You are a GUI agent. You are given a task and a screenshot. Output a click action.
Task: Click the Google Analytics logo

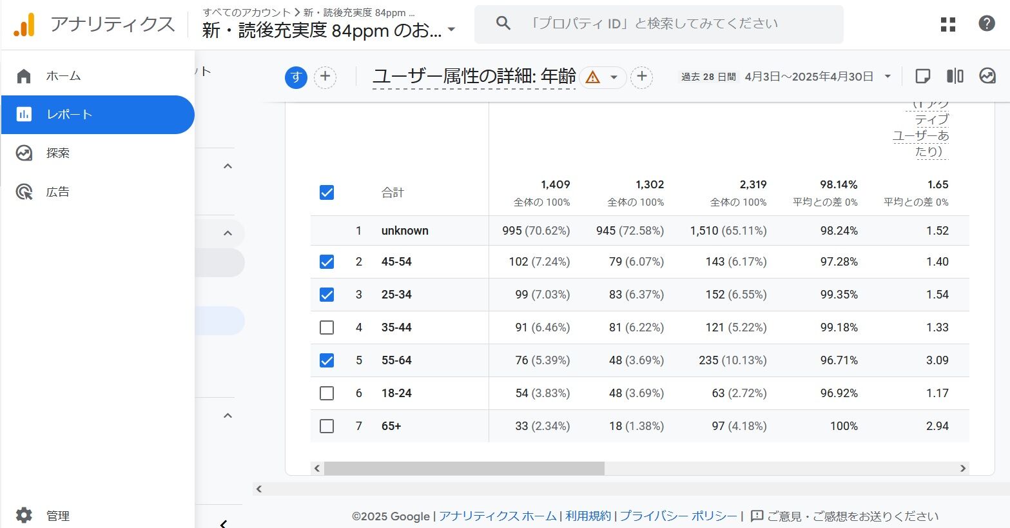[24, 24]
